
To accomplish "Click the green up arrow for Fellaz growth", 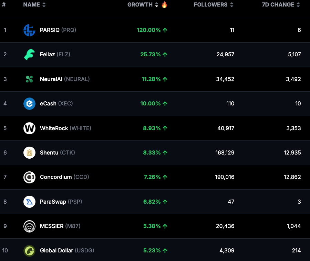I will tap(165, 54).
